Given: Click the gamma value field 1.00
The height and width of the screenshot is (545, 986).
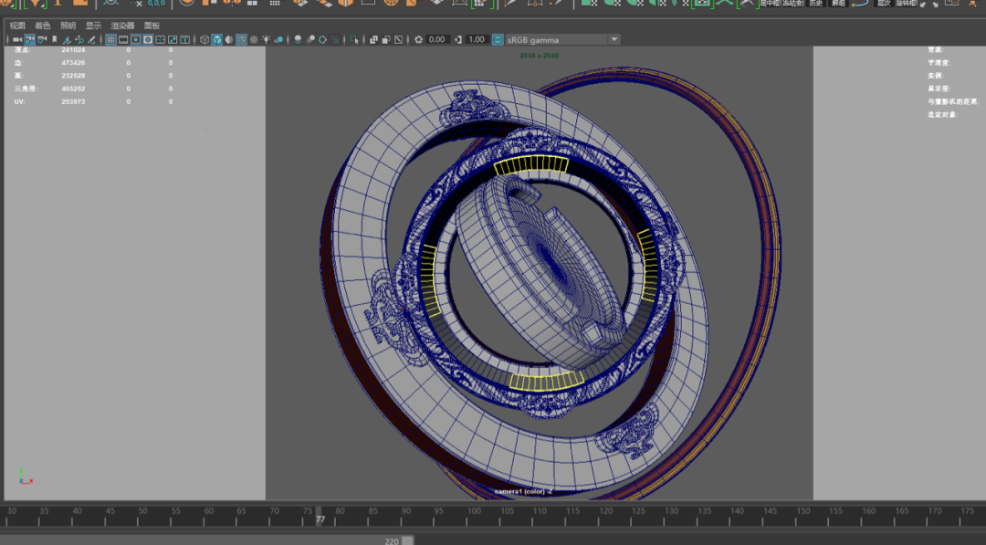Looking at the screenshot, I should coord(477,40).
